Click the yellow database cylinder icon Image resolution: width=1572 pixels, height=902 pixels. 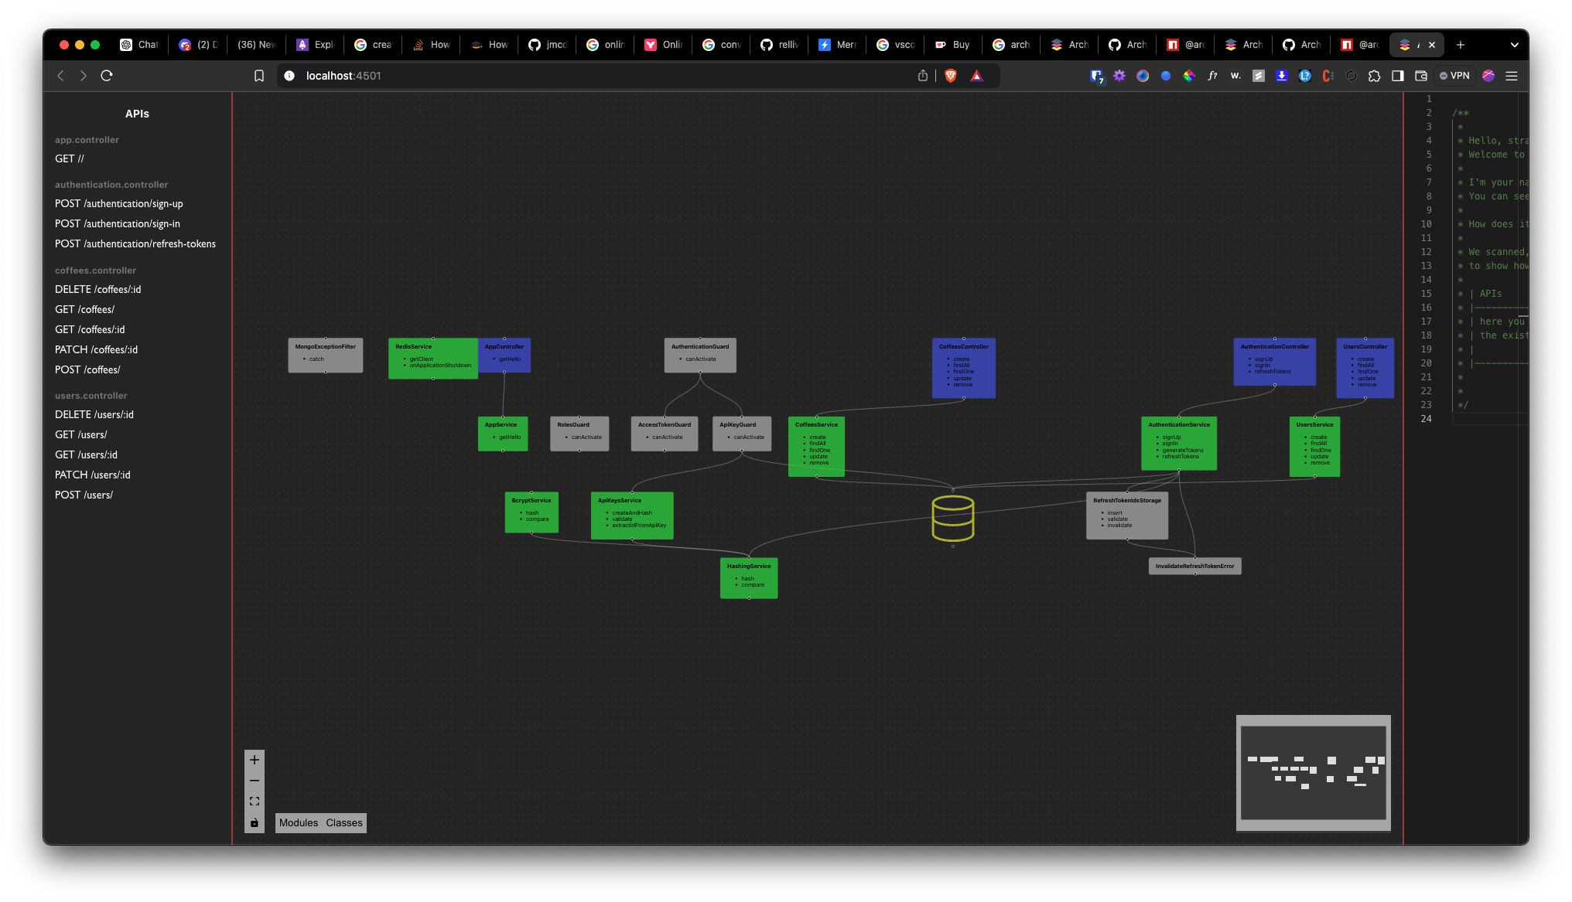[x=952, y=519]
